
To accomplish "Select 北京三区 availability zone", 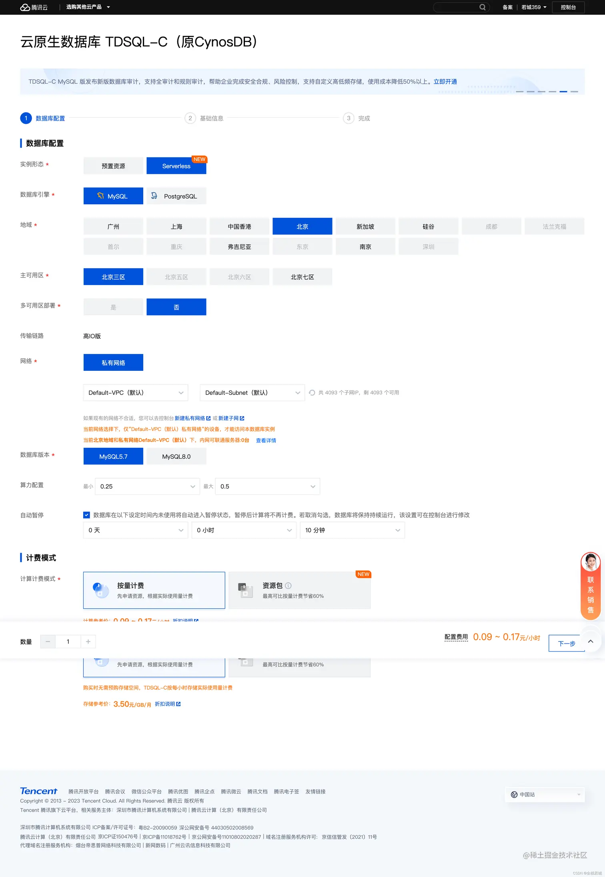I will (113, 277).
